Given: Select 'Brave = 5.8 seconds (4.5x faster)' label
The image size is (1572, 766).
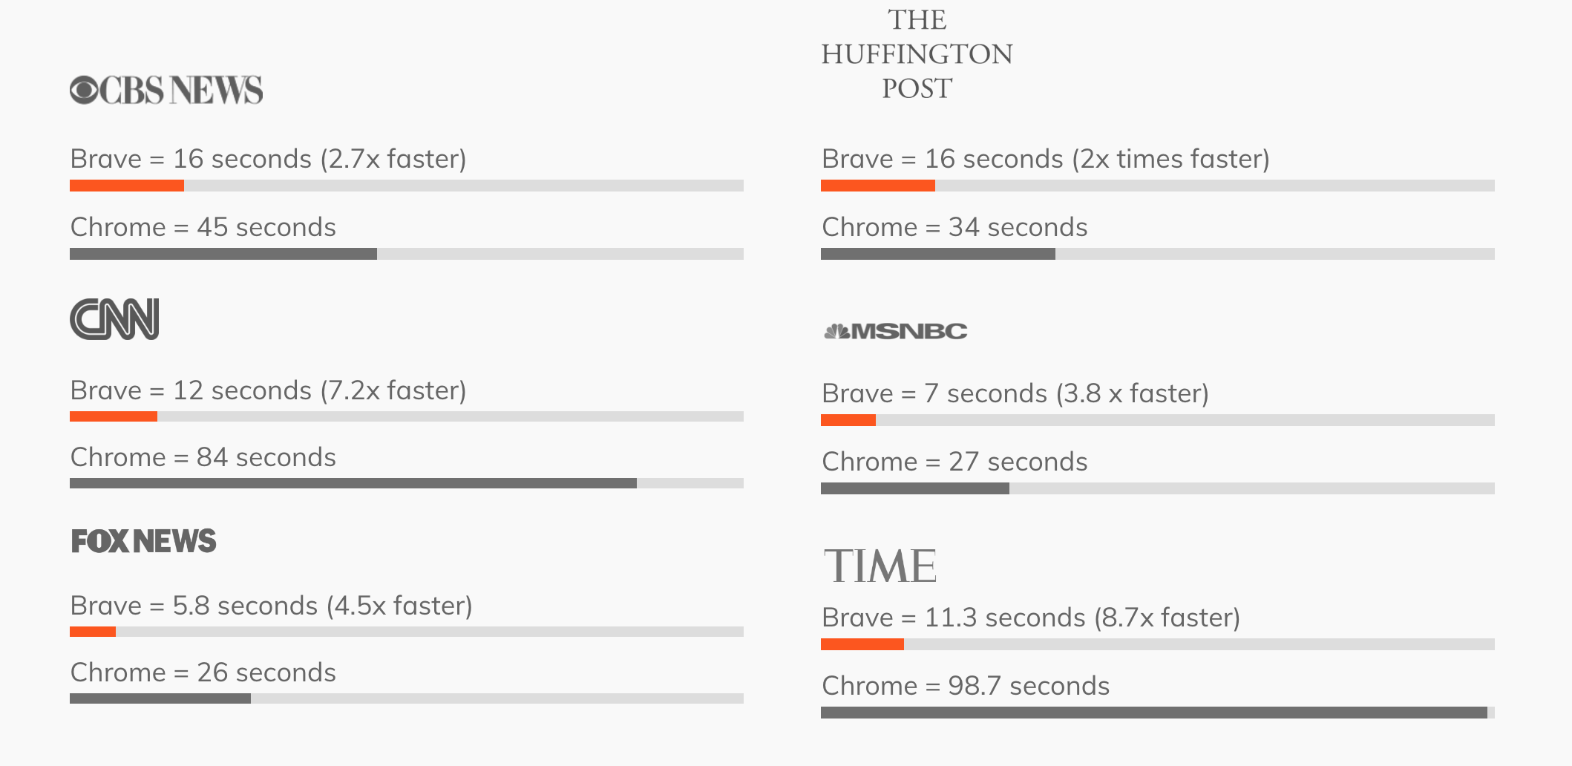Looking at the screenshot, I should (271, 606).
